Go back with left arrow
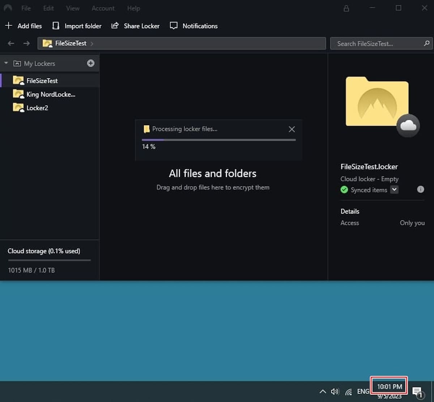The height and width of the screenshot is (402, 434). click(x=11, y=43)
